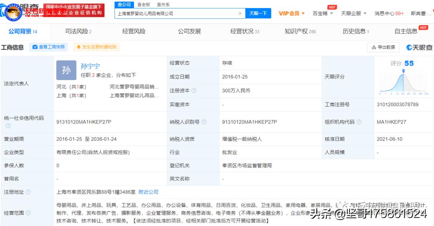Click the 天眼查 logo beside 导出数据
Viewport: 434px width, 226px height.
pos(419,47)
